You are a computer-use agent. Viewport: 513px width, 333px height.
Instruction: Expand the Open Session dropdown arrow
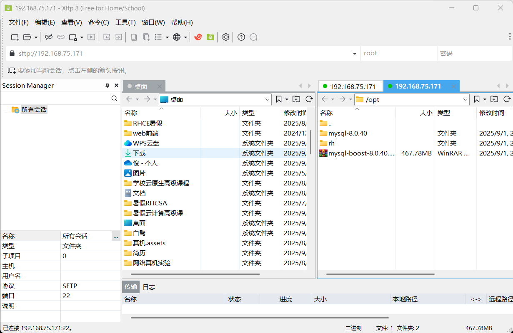click(36, 37)
